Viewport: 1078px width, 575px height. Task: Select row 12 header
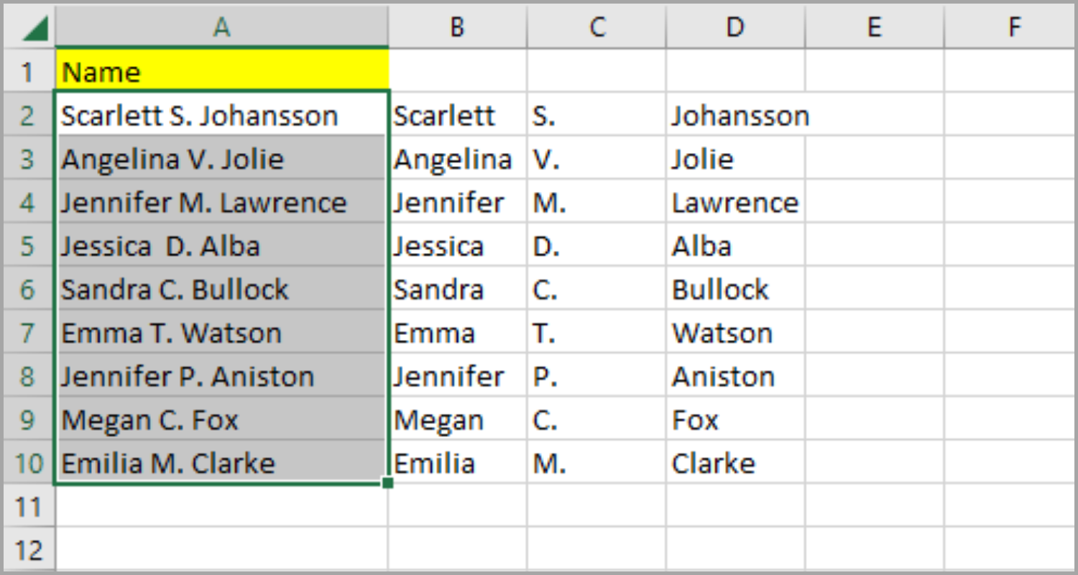tap(29, 549)
